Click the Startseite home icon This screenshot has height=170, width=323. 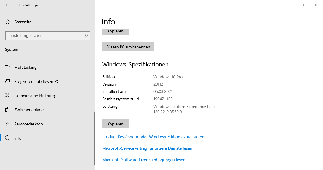[8, 22]
